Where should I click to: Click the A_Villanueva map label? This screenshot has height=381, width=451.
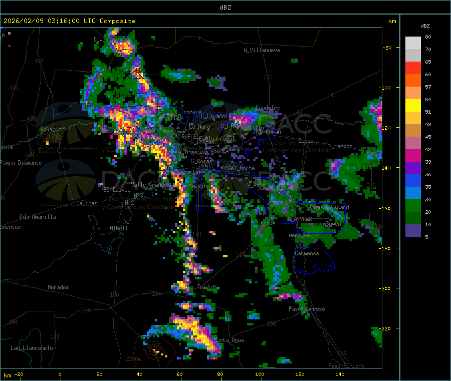262,50
